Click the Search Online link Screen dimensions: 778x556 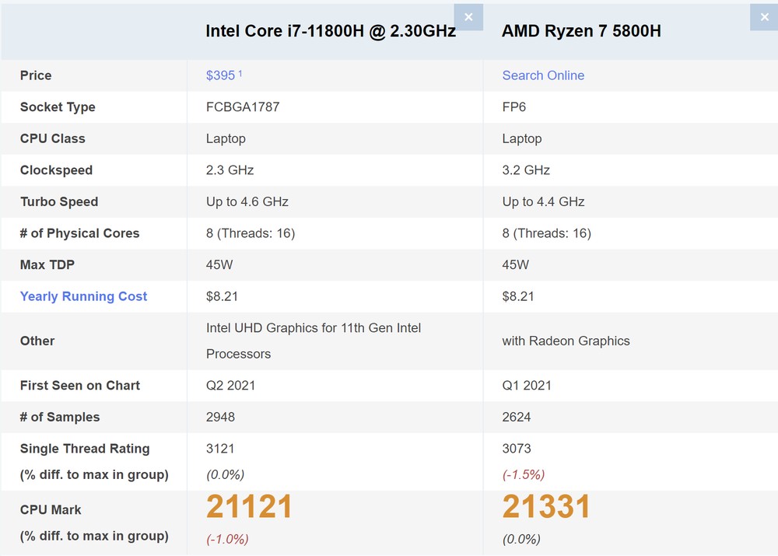(x=543, y=75)
